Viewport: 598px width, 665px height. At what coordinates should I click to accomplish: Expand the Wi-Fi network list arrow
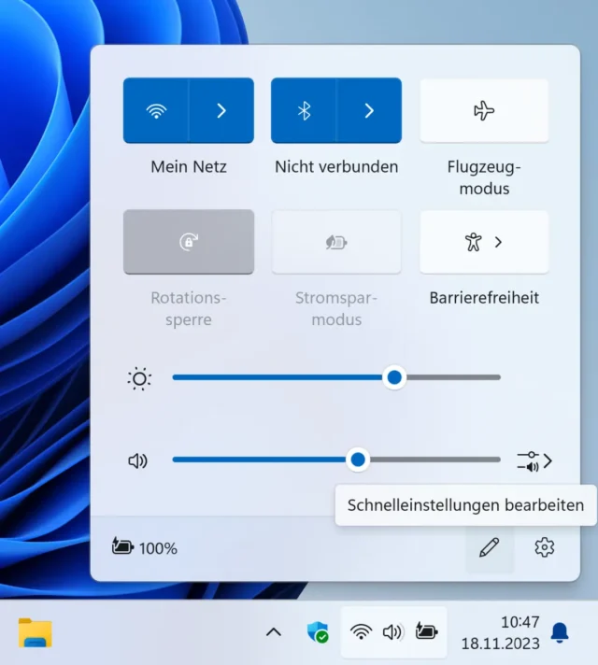coord(221,110)
